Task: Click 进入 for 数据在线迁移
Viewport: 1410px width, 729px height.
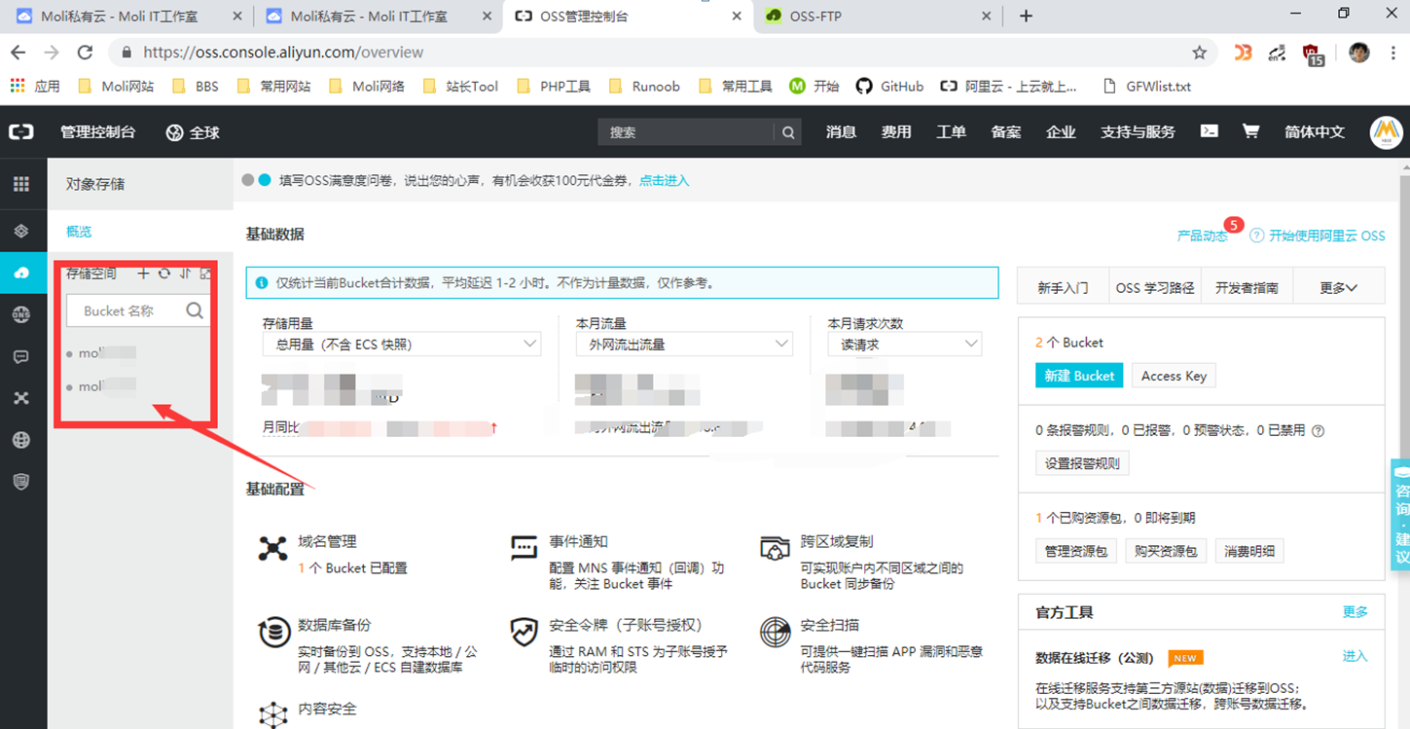Action: tap(1356, 656)
